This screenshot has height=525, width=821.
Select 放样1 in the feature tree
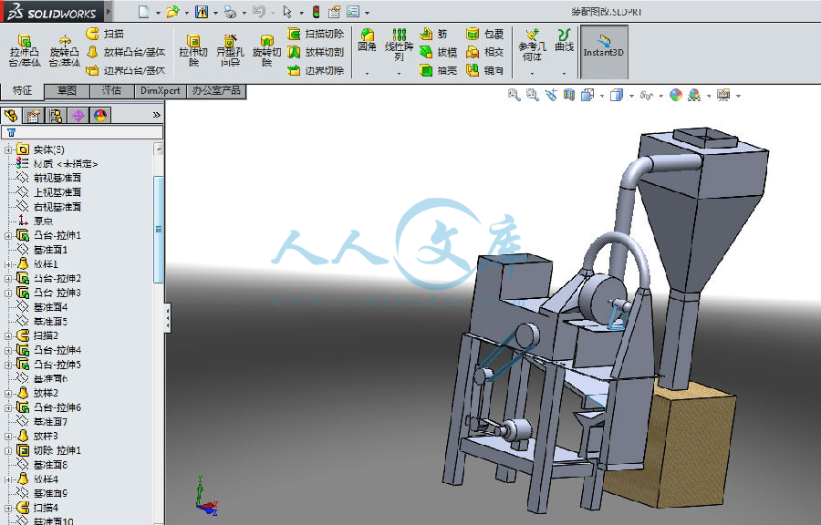pos(46,264)
